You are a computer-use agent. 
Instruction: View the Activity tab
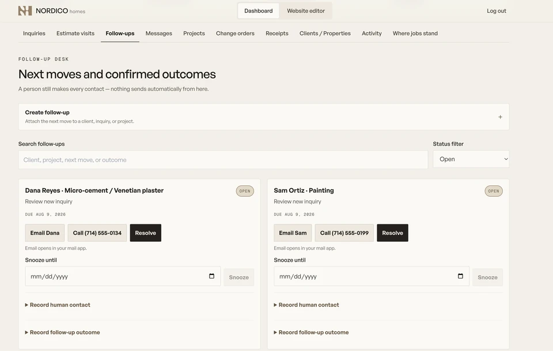point(372,33)
